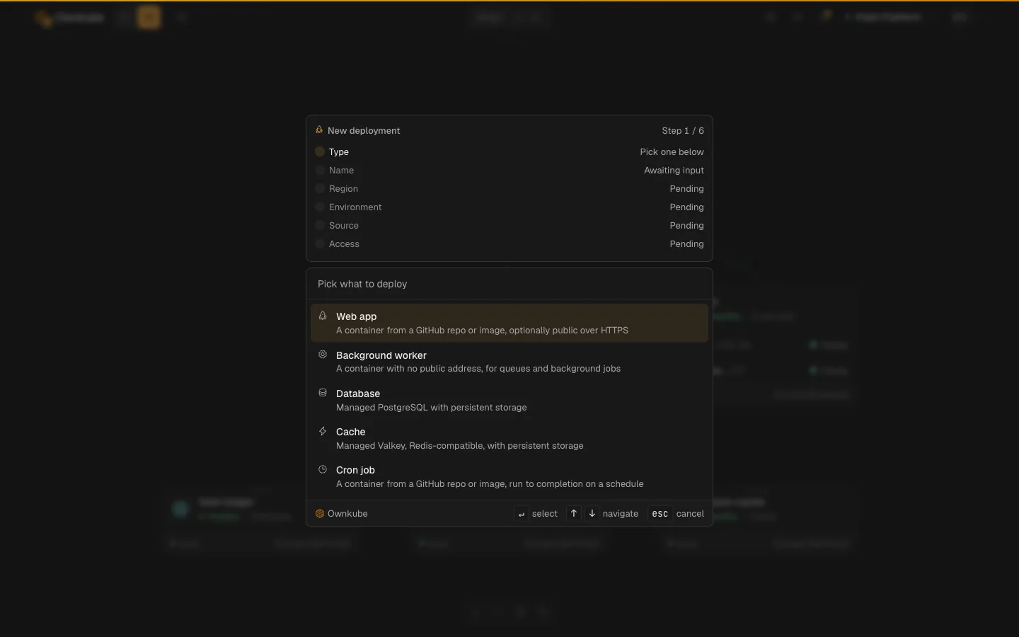Click the select label in footer
The width and height of the screenshot is (1019, 637).
coord(545,514)
